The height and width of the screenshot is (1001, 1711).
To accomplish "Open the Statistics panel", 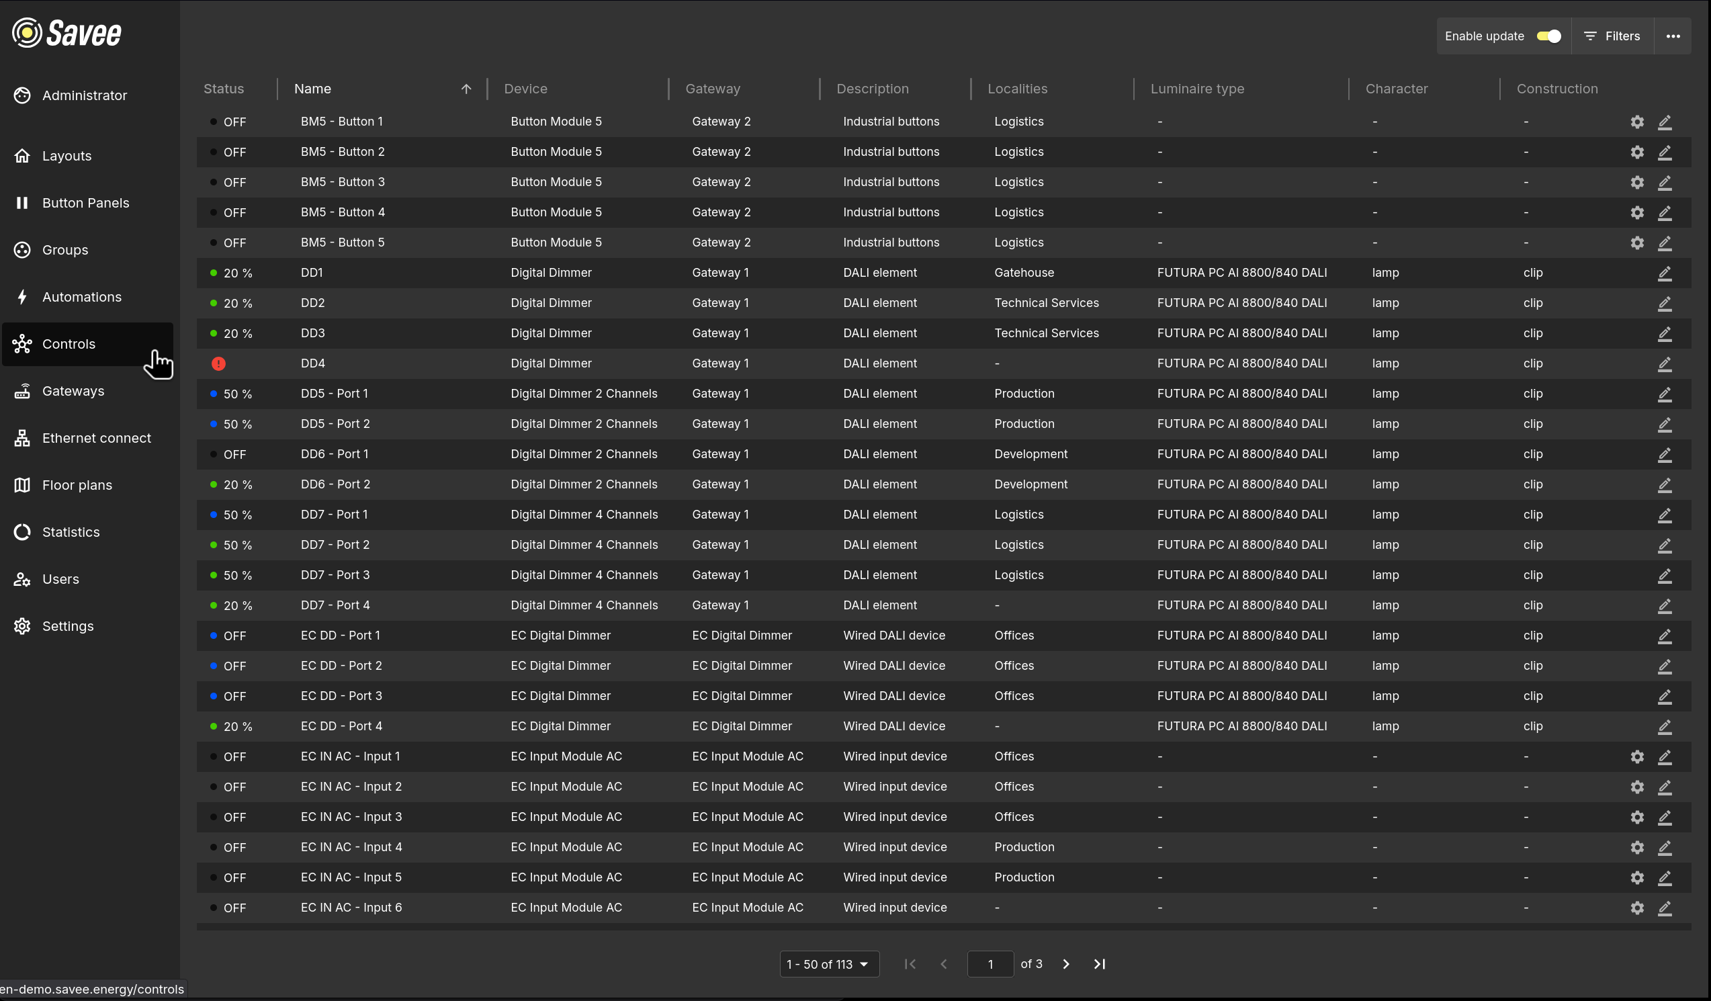I will click(71, 531).
